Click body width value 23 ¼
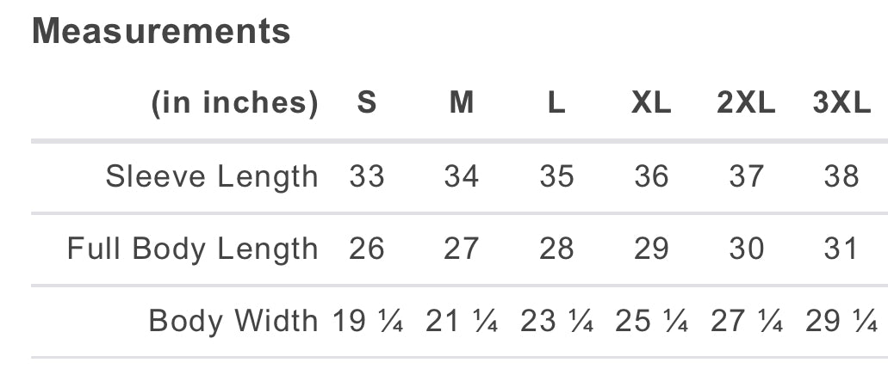This screenshot has width=888, height=369. [556, 321]
